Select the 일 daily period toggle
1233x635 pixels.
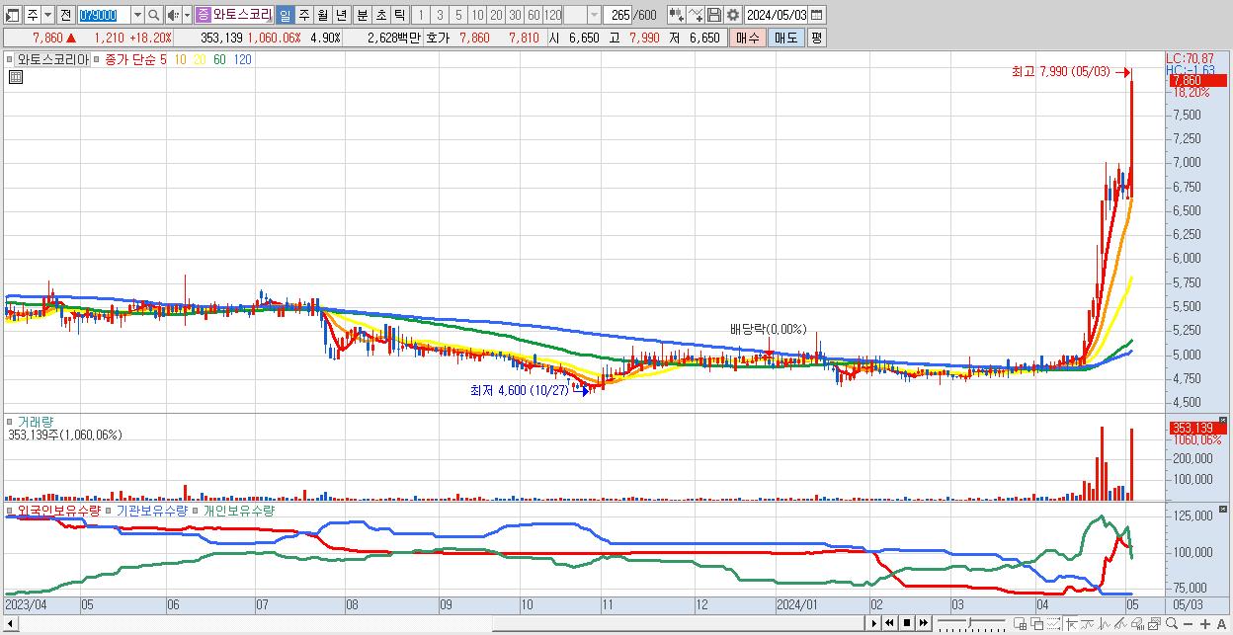[285, 15]
